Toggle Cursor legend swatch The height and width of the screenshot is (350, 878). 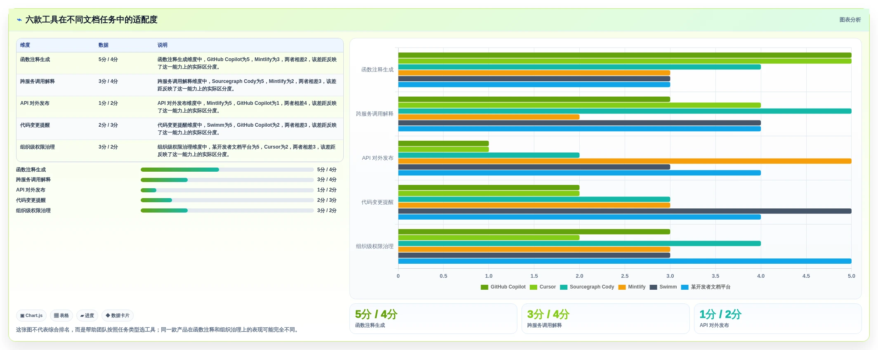coord(533,287)
